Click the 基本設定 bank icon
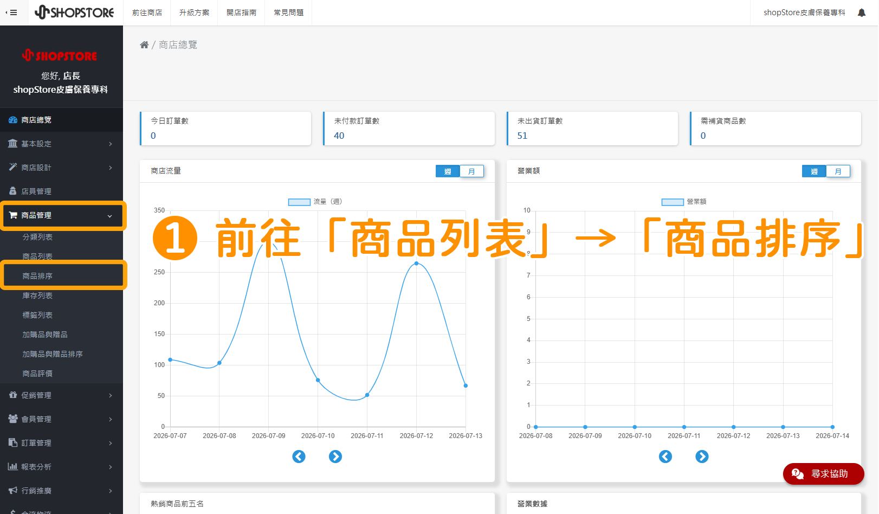This screenshot has width=879, height=514. pyautogui.click(x=13, y=144)
